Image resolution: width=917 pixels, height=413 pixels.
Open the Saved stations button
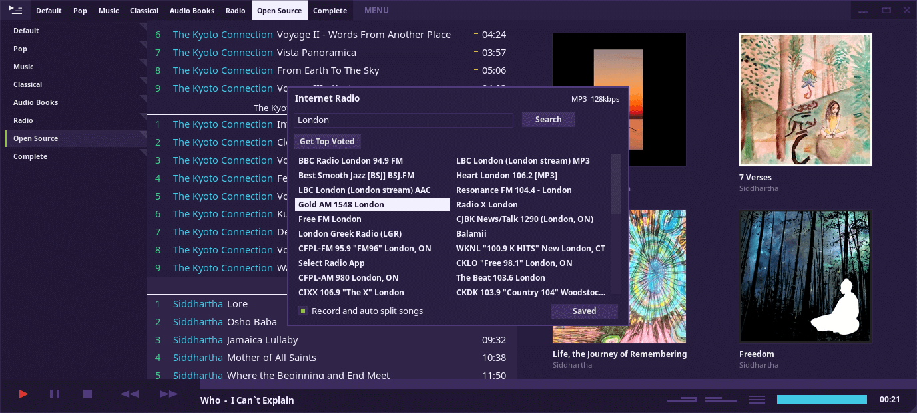(x=585, y=311)
